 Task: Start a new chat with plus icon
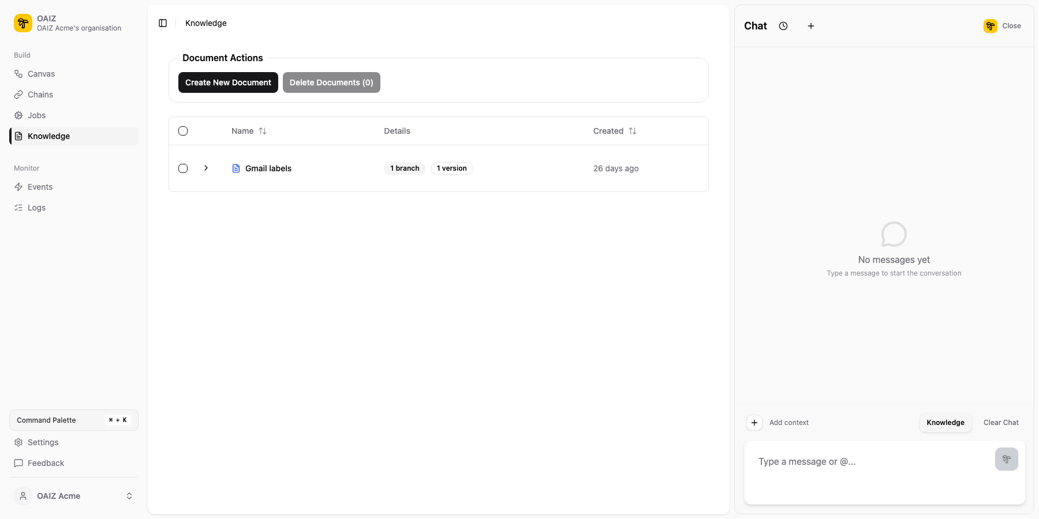pyautogui.click(x=811, y=26)
